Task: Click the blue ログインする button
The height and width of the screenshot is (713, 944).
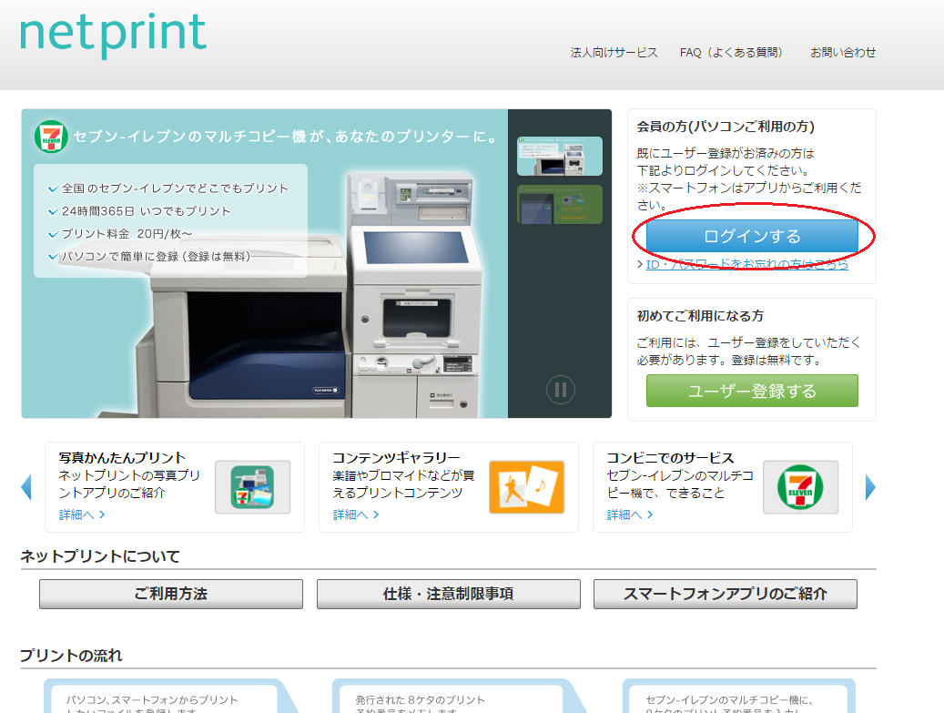Action: 752,236
